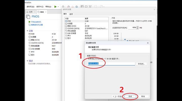The height and width of the screenshot is (101, 182).
Task: Select USB 控制器 row in settings hardware list
Action: point(86,33)
